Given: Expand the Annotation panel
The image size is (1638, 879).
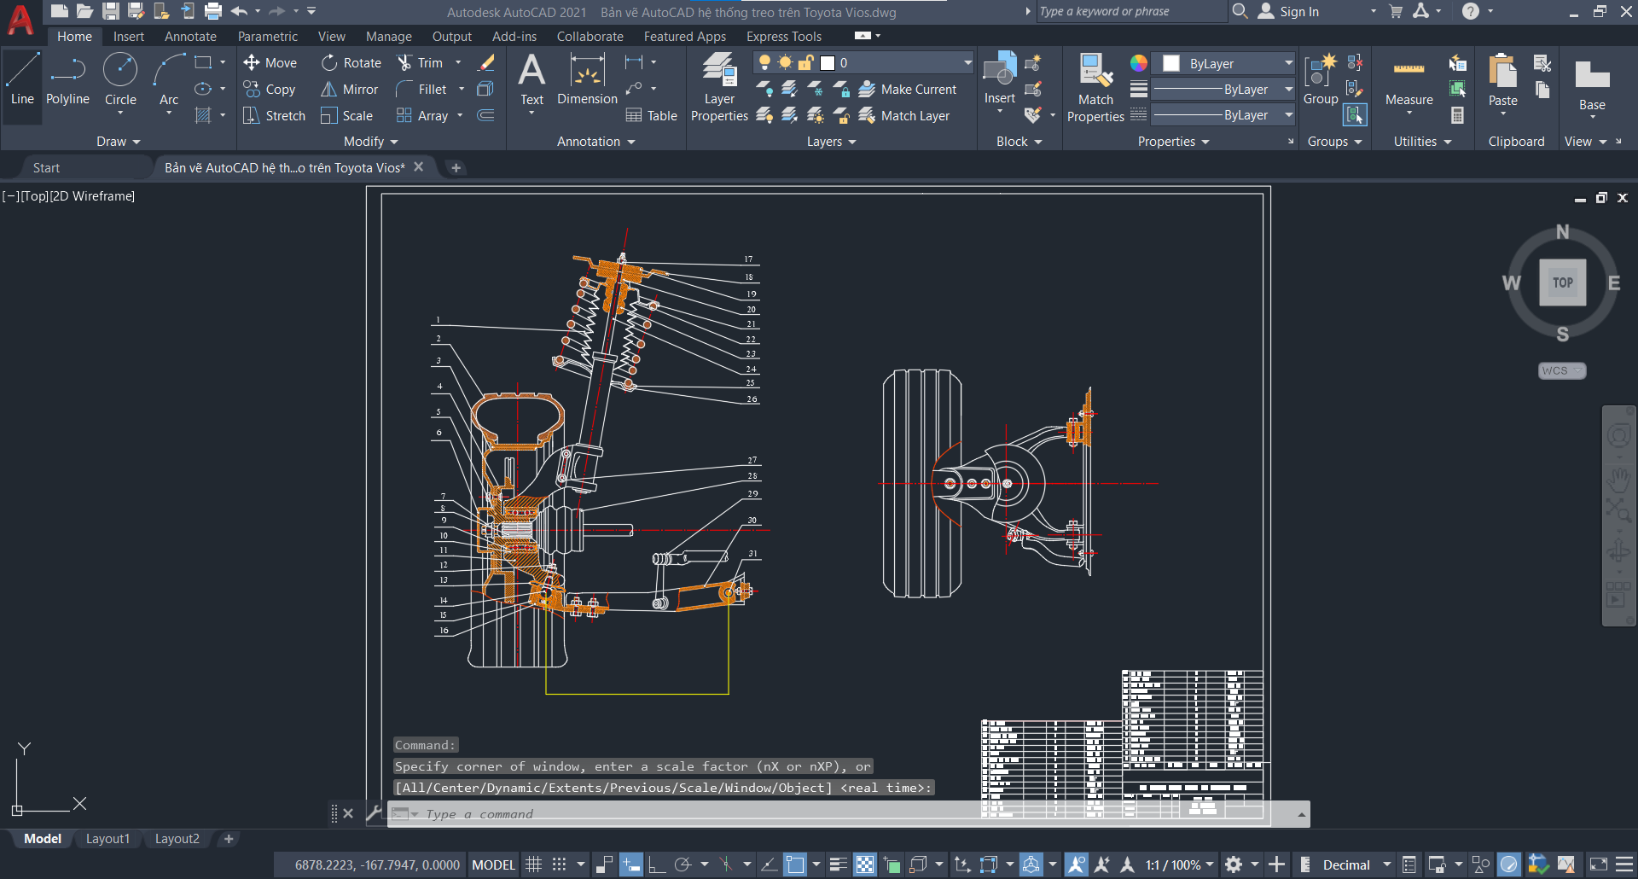Looking at the screenshot, I should pos(595,142).
